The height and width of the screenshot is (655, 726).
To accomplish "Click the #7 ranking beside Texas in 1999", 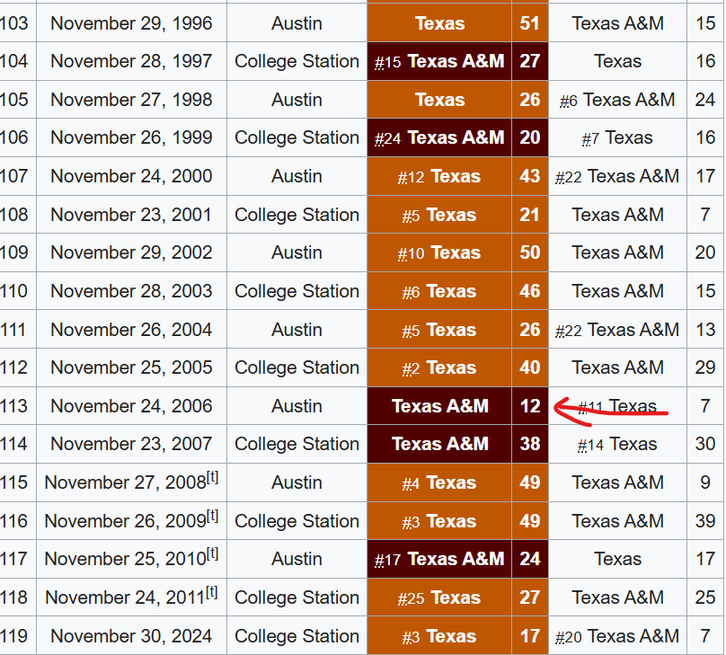I will click(x=590, y=138).
